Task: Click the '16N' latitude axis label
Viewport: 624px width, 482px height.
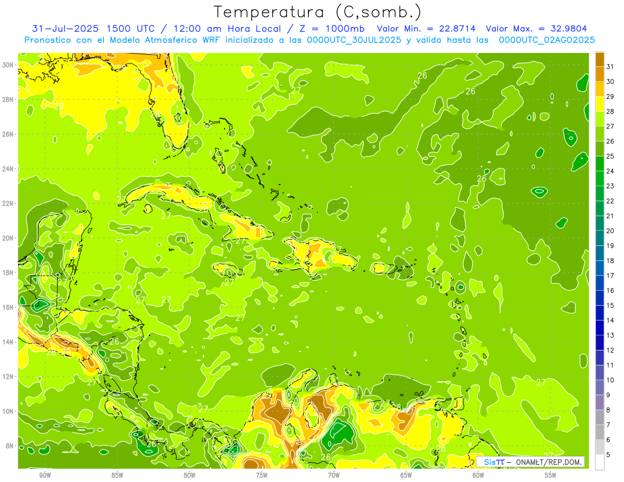Action: [8, 307]
